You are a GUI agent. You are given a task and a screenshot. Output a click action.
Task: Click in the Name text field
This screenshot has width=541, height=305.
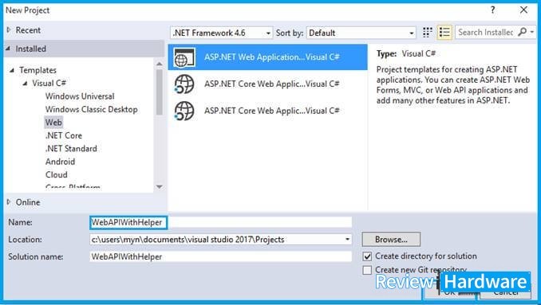click(221, 222)
